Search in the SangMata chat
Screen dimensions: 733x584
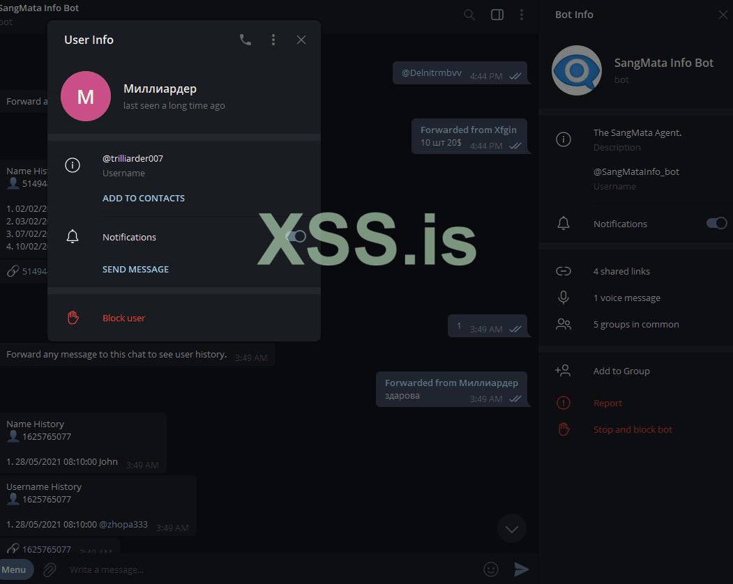[469, 15]
